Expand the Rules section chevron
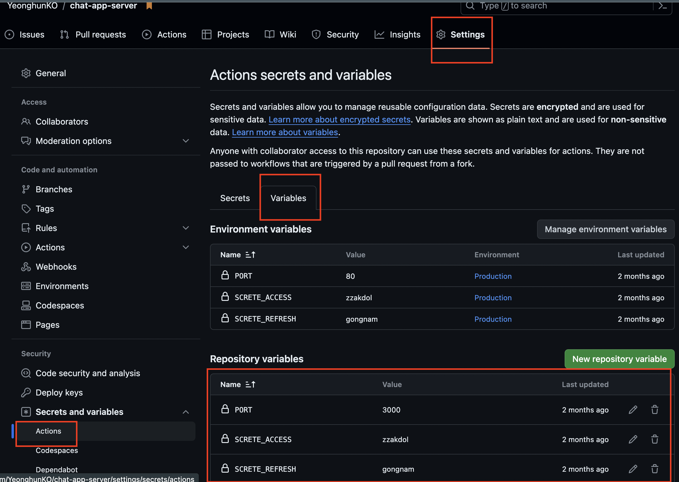679x482 pixels. (x=186, y=228)
